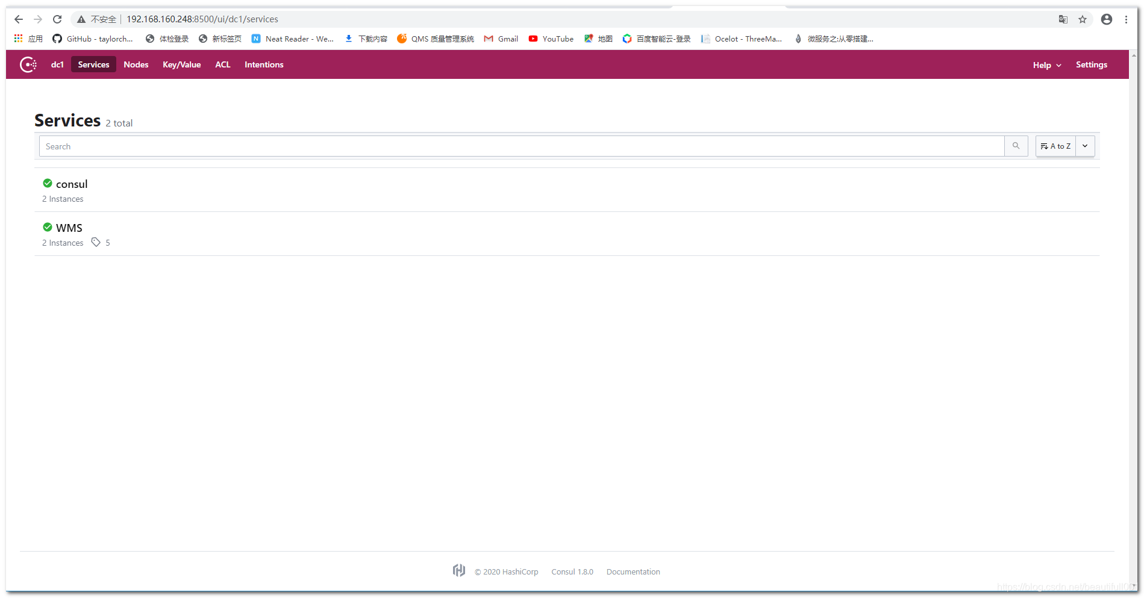Viewport: 1144px width, 598px height.
Task: Open the 地图 maps bookmark
Action: tap(598, 39)
